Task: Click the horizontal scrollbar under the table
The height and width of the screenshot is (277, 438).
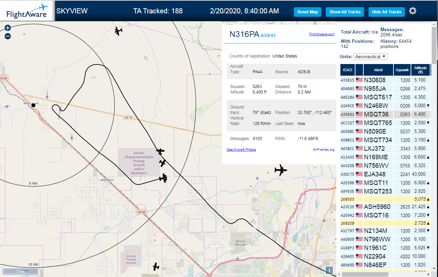Action: 365,274
